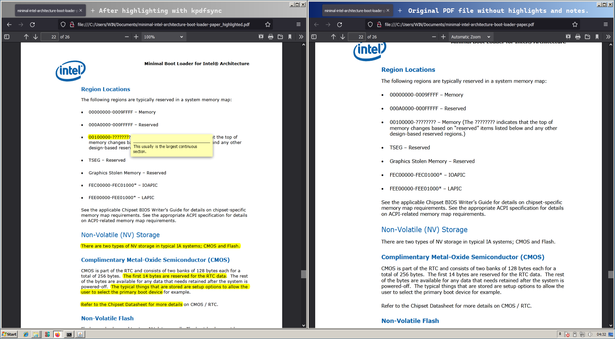Image resolution: width=615 pixels, height=339 pixels.
Task: Switch original PDF to presentation mode
Action: (x=568, y=37)
